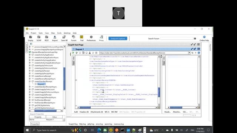Open the Project menu
Image resolution: width=237 pixels, height=133 pixels.
pyautogui.click(x=33, y=33)
